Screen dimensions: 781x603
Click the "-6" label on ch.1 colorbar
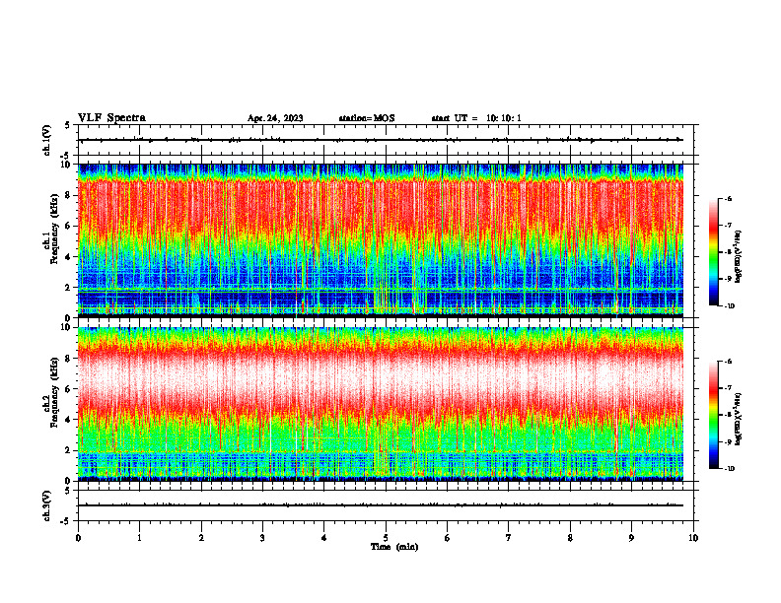(x=729, y=198)
